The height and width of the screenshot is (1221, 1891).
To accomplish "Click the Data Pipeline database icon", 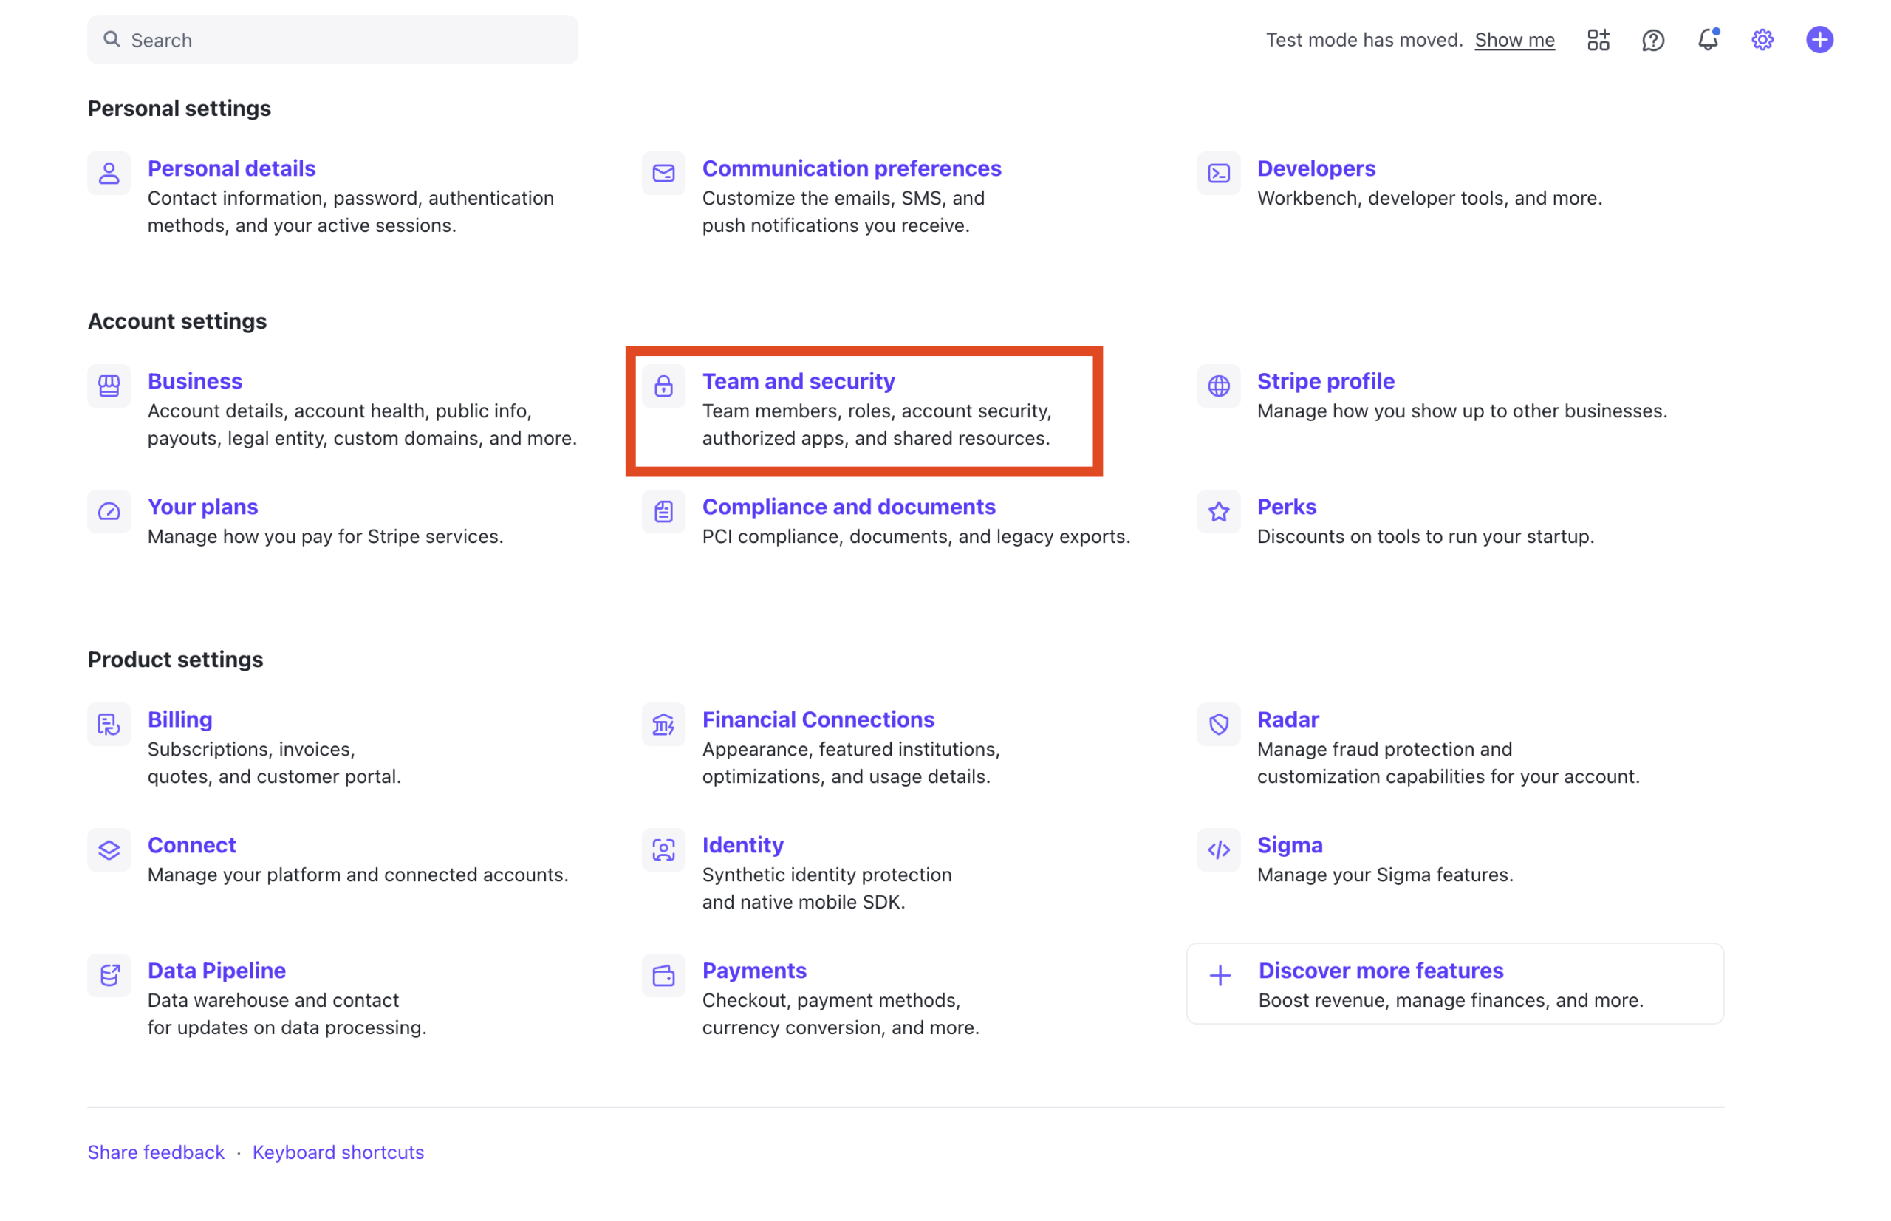I will click(109, 974).
